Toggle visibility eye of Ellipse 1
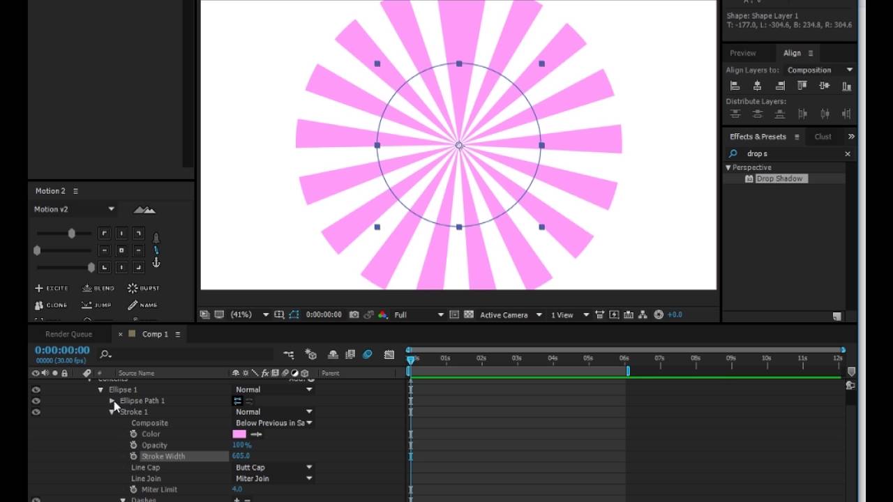The width and height of the screenshot is (893, 502). tap(36, 390)
